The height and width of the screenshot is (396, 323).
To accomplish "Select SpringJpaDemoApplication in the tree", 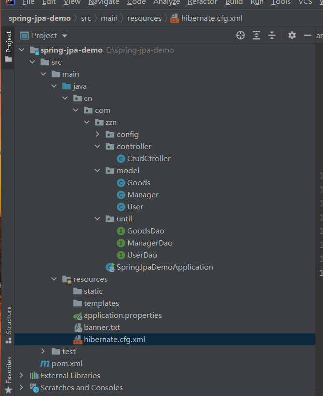I will pos(165,267).
